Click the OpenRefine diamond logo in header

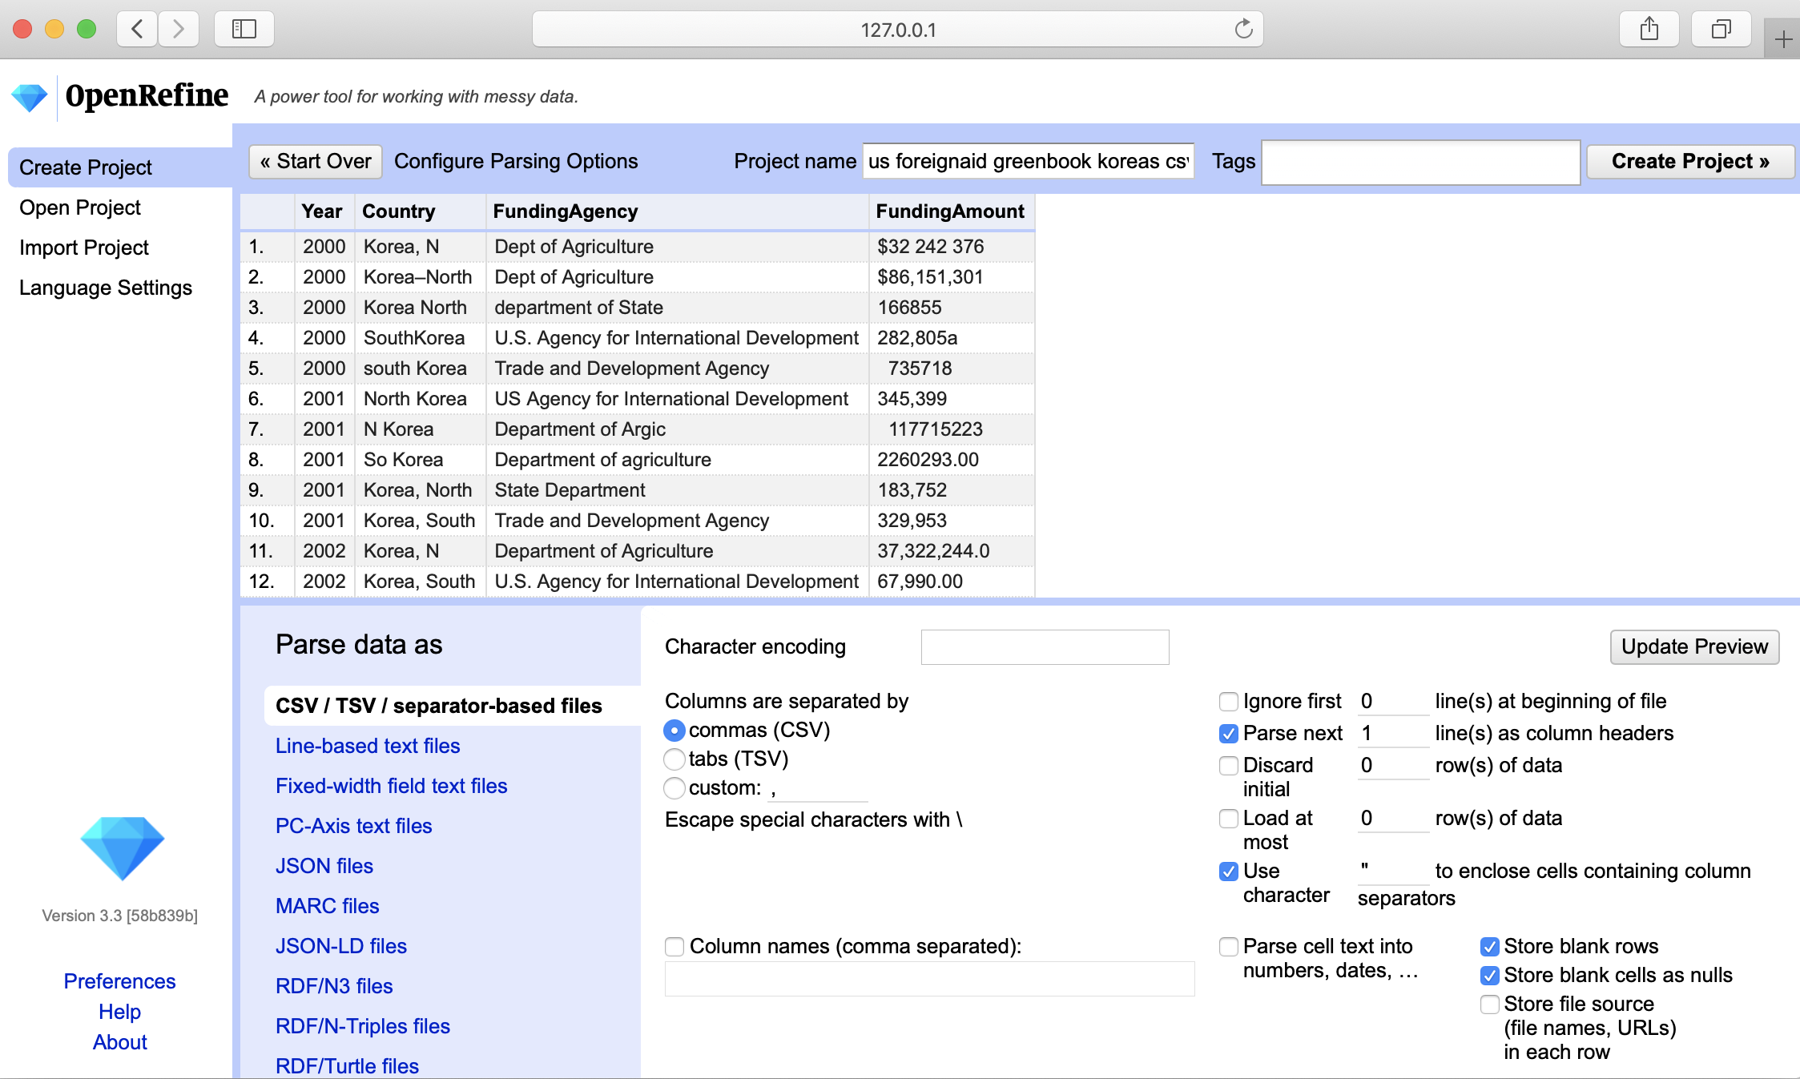(x=30, y=97)
